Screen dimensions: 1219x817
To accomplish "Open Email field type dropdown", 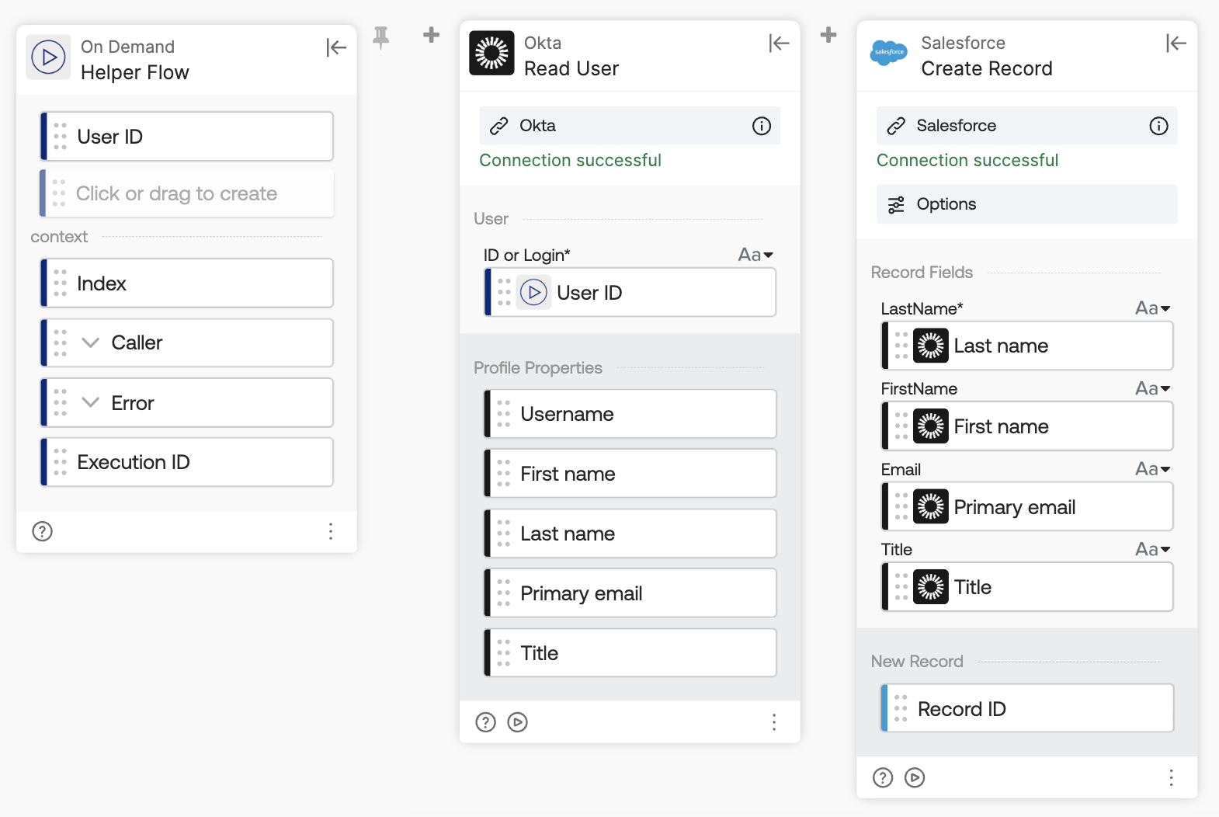I will 1152,469.
